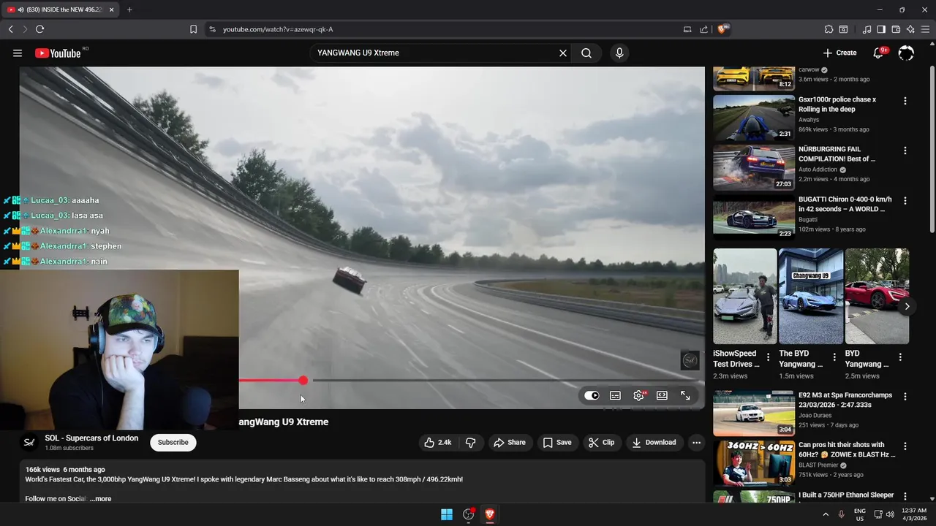Open a new browser tab

[x=129, y=9]
